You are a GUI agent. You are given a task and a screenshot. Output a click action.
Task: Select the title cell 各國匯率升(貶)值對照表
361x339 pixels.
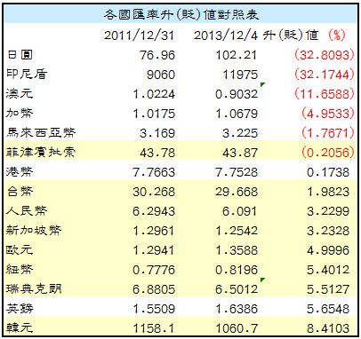click(x=181, y=14)
